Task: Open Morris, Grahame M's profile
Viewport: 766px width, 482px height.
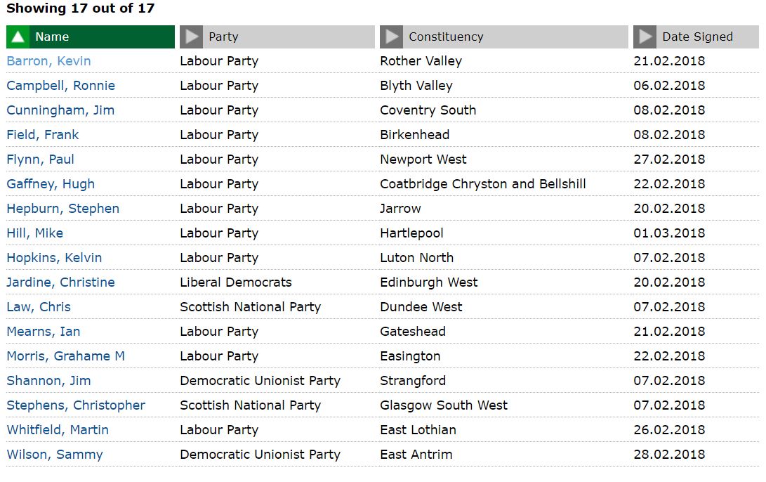Action: 66,356
